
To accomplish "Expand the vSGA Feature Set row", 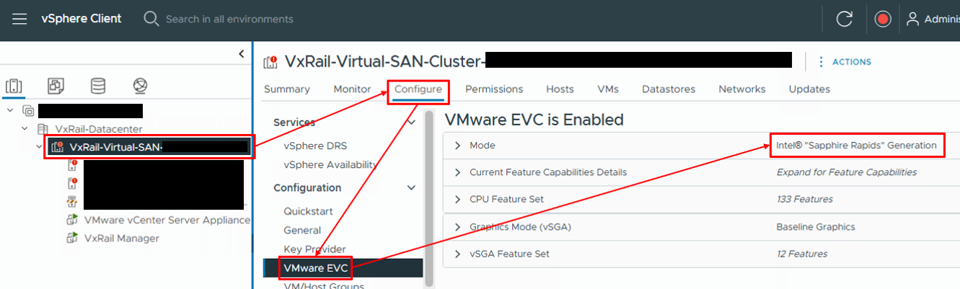I will point(457,254).
